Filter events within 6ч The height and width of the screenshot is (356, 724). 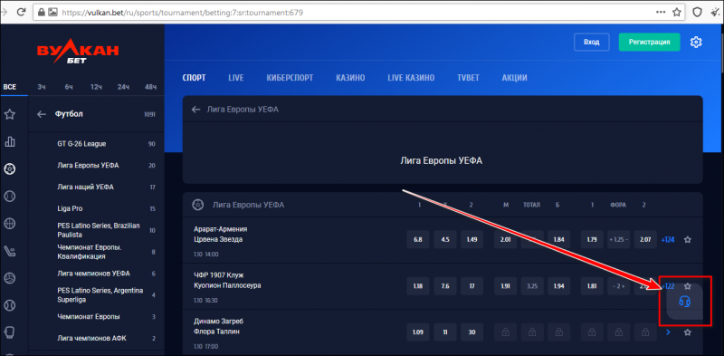click(x=69, y=87)
